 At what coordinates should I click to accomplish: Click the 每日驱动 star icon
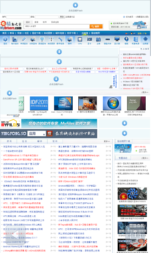click(x=15, y=39)
